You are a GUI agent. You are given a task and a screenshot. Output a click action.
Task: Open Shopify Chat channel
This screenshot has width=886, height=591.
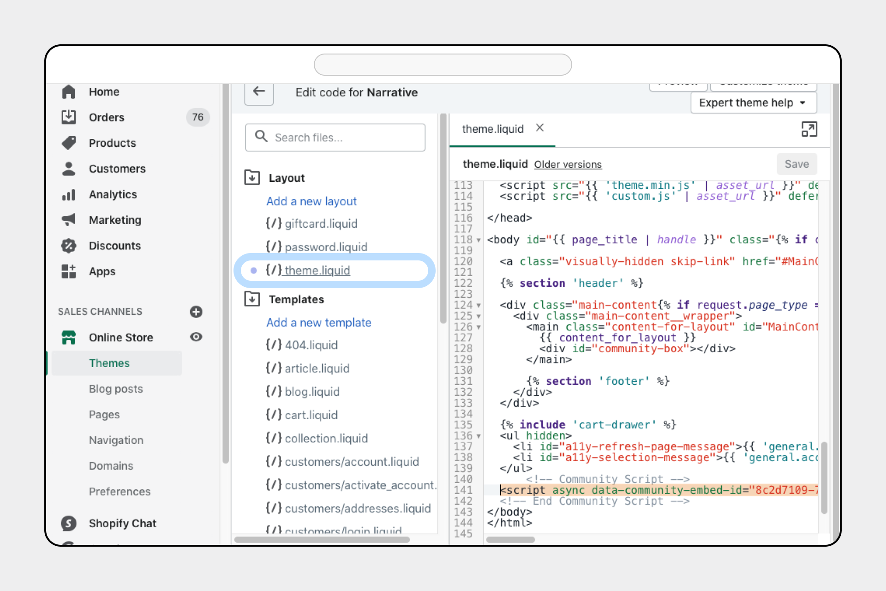coord(123,523)
